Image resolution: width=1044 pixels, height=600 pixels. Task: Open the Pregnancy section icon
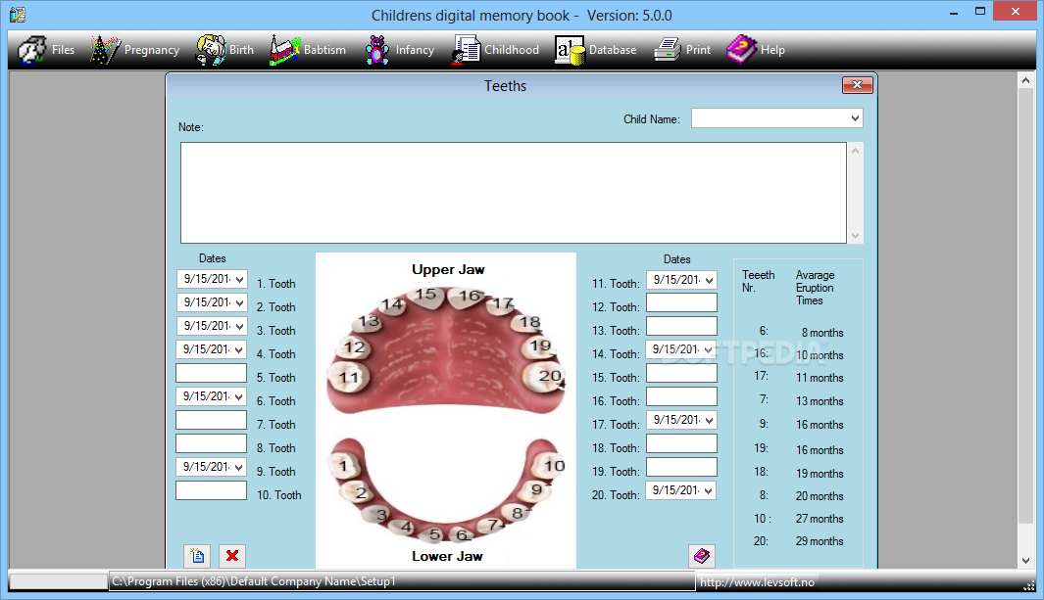[x=105, y=50]
